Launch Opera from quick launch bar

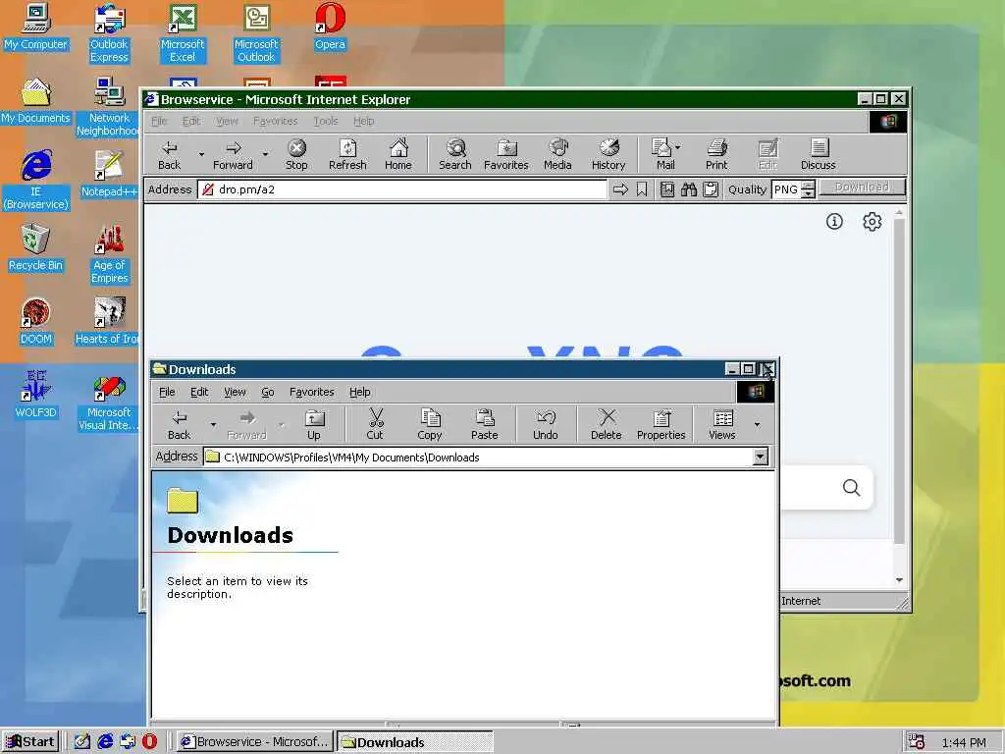click(x=149, y=742)
